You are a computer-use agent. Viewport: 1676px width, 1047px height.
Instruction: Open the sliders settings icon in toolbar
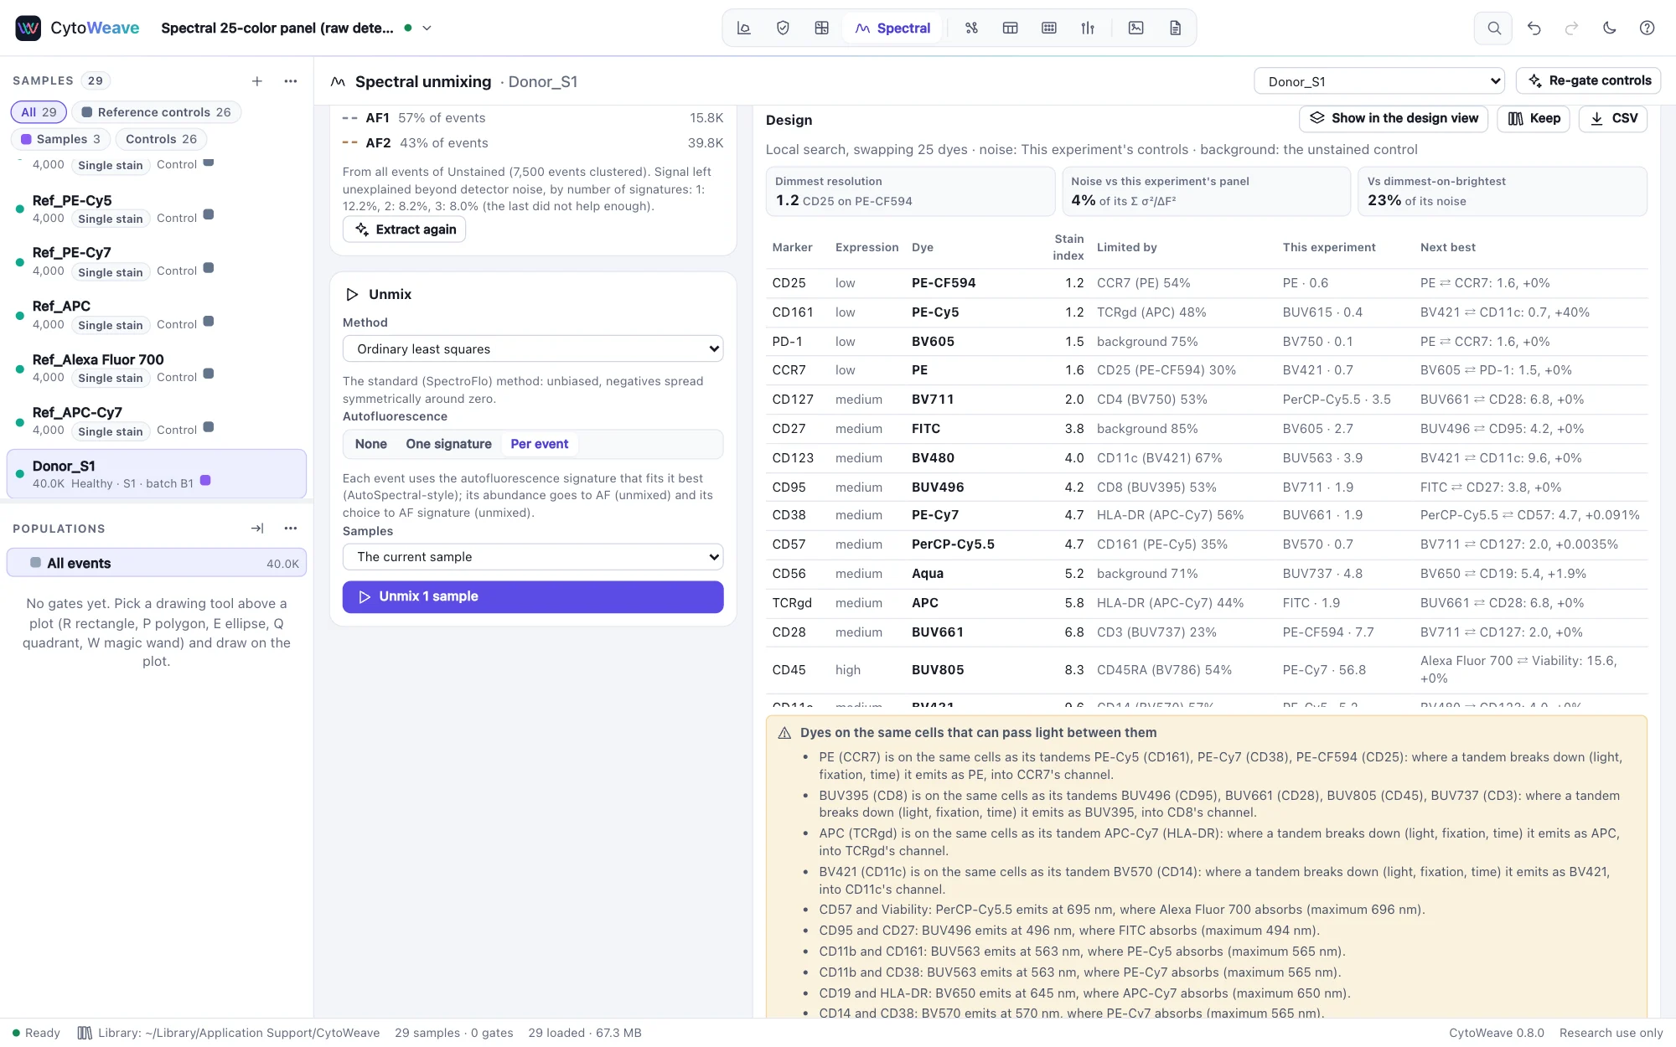tap(1088, 28)
